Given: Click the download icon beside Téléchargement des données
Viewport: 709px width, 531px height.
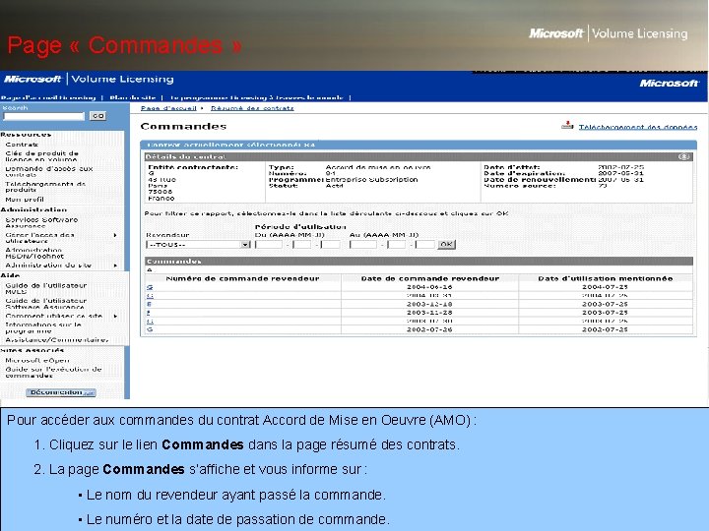Looking at the screenshot, I should coord(567,125).
